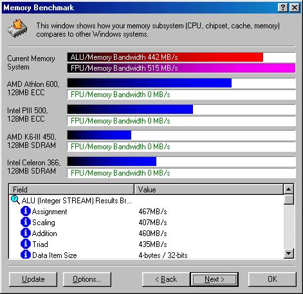The height and width of the screenshot is (294, 303).
Task: Click the info icon next to Data Item Size
Action: point(26,255)
